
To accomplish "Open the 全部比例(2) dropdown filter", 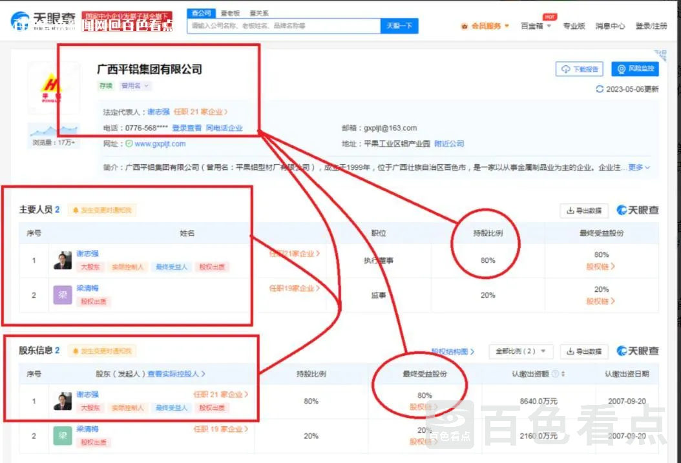I will coord(521,351).
